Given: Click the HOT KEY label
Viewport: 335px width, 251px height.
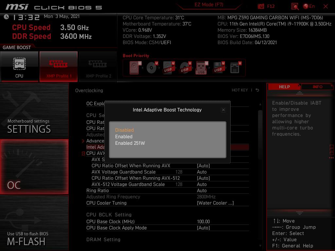Looking at the screenshot, I should pos(240,90).
